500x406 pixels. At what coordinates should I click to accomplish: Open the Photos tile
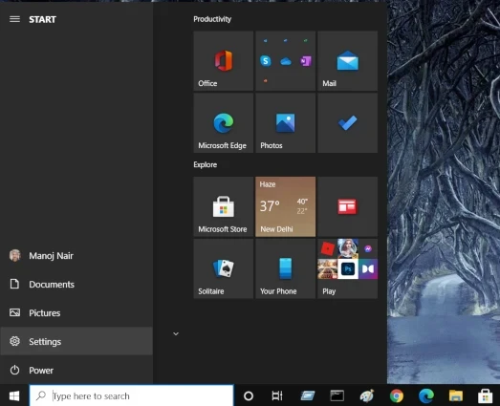click(x=286, y=123)
